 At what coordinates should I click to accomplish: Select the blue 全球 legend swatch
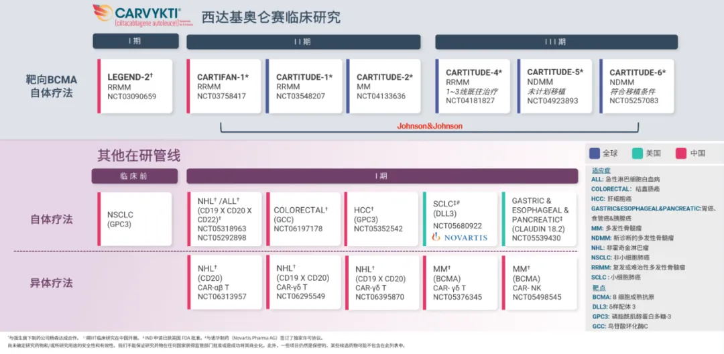593,153
